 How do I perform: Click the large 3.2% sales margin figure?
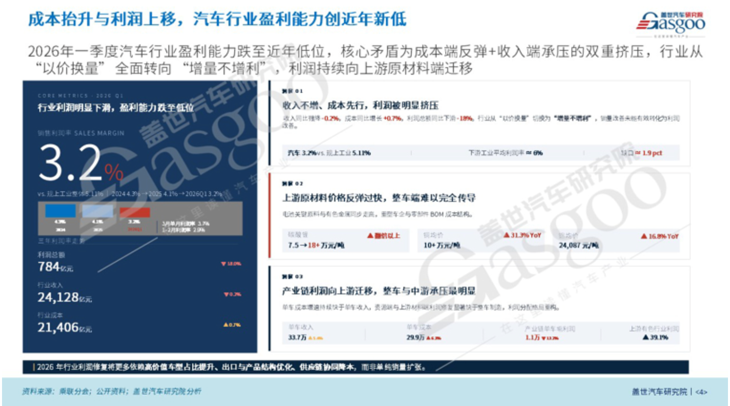pos(81,164)
